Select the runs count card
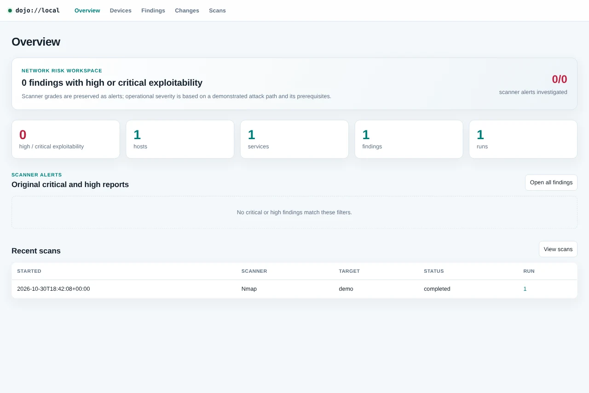The height and width of the screenshot is (393, 589). (523, 139)
